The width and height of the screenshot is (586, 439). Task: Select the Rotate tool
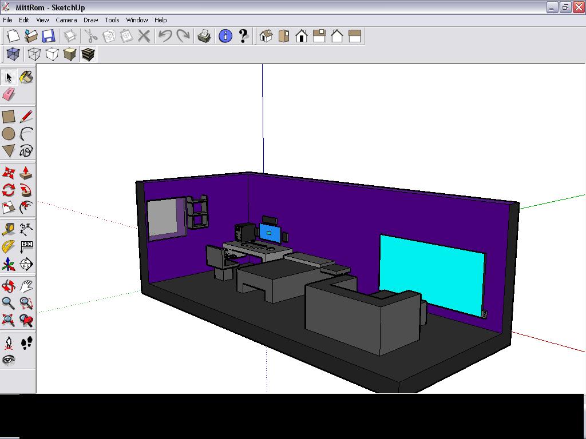coord(9,190)
